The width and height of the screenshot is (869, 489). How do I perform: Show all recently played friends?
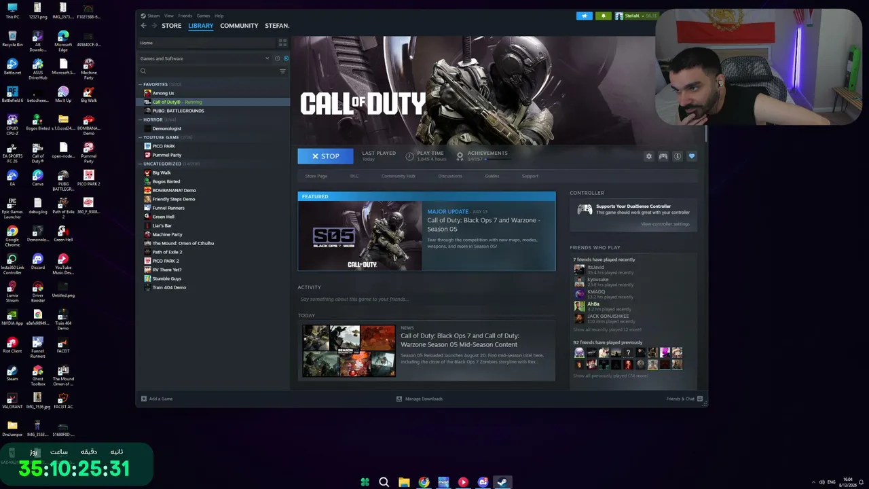tap(607, 329)
